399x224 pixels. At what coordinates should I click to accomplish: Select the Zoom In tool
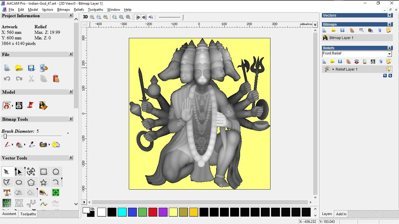92,17
